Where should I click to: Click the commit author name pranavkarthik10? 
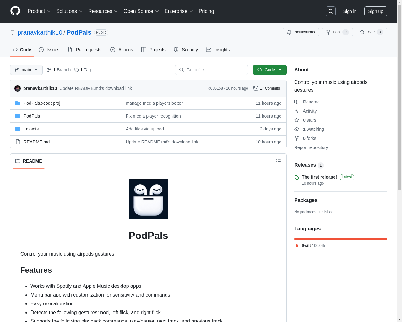pyautogui.click(x=40, y=88)
